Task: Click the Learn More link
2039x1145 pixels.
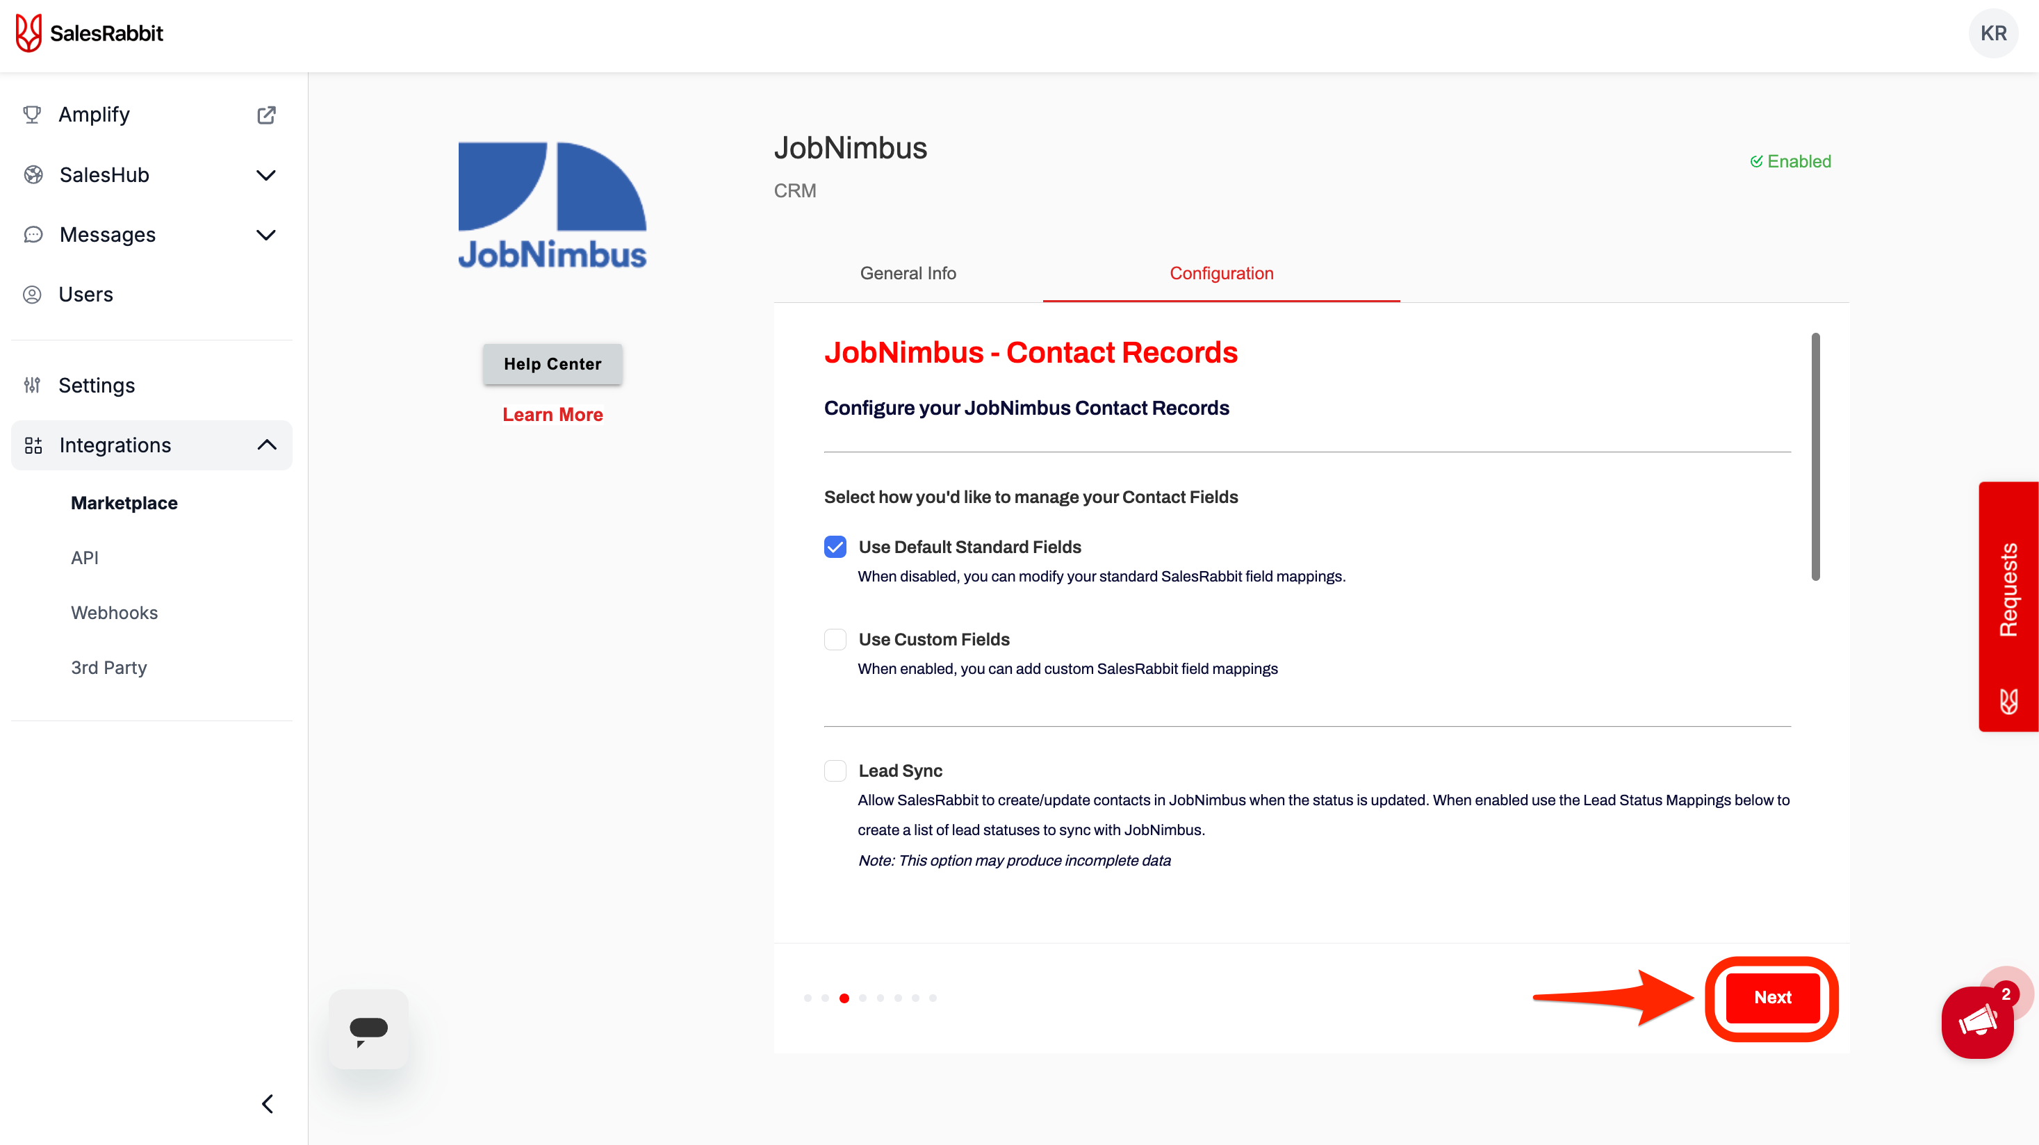Action: point(552,415)
